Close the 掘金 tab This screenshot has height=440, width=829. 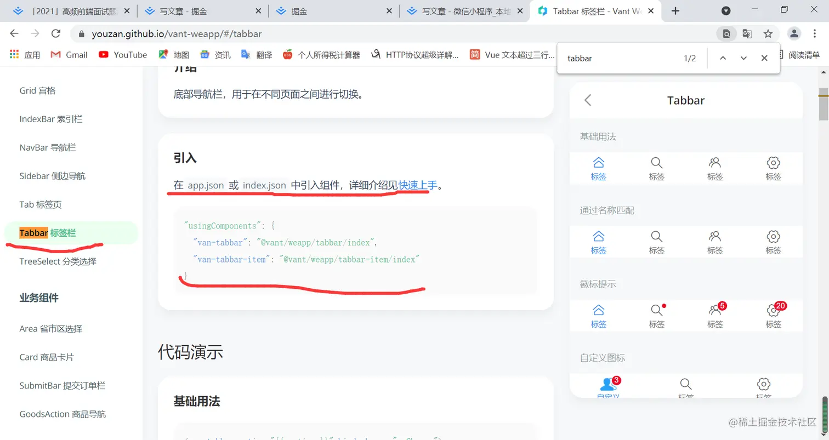tap(389, 11)
